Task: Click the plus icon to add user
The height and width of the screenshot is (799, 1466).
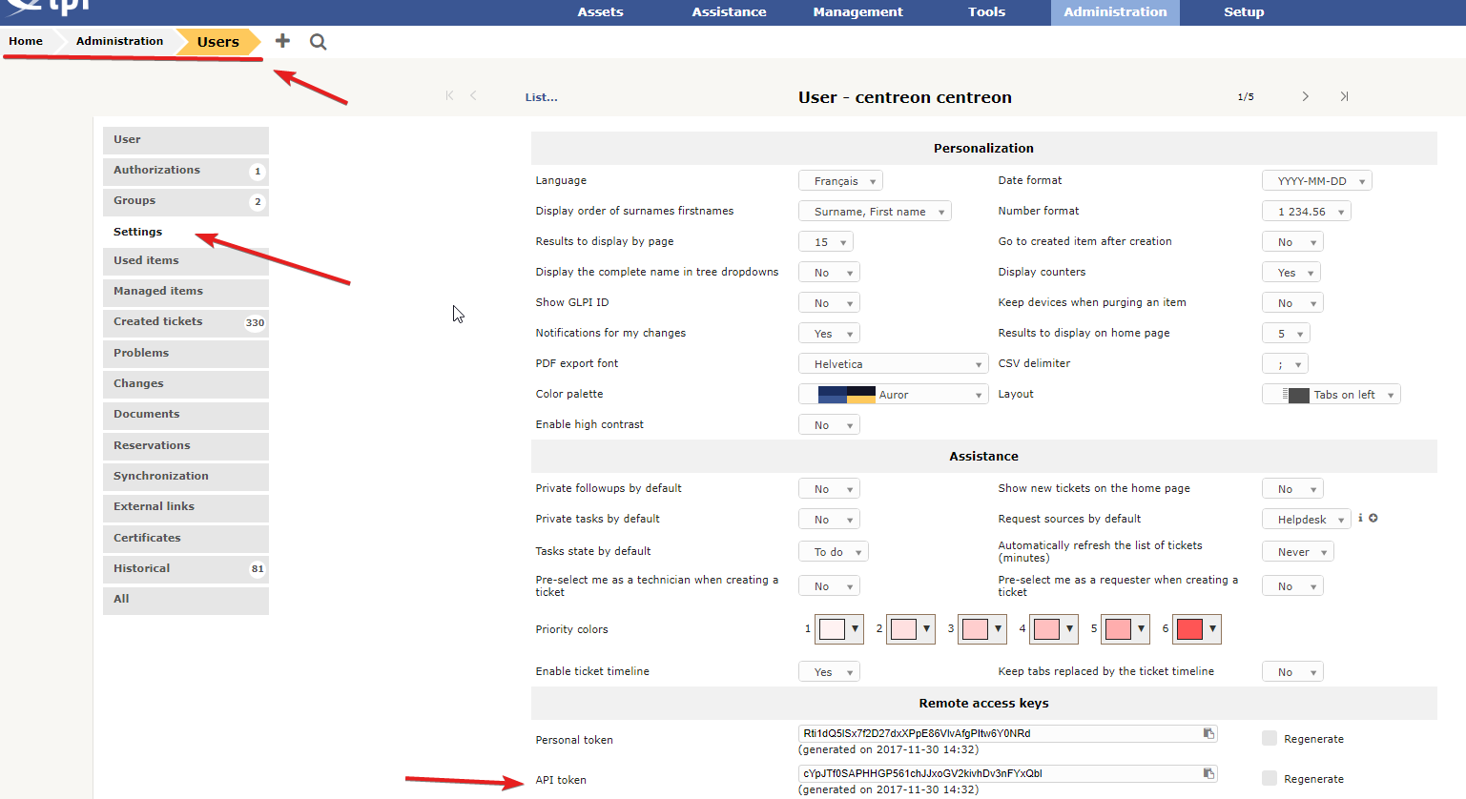Action: (x=282, y=41)
